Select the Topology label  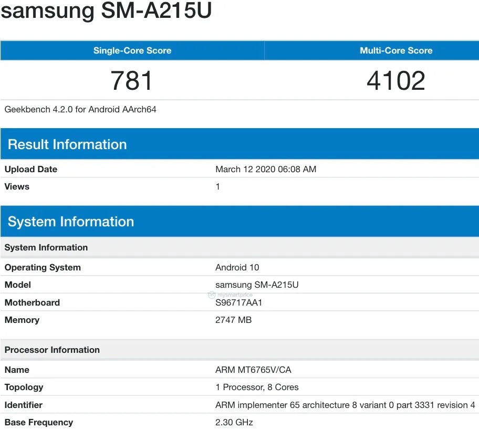click(x=24, y=387)
